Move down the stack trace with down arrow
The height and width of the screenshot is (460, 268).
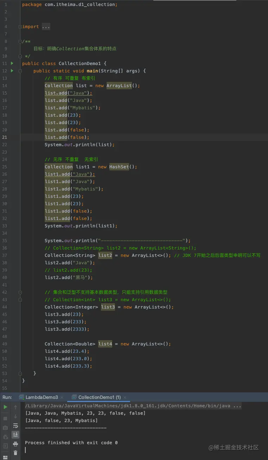[x=15, y=416]
